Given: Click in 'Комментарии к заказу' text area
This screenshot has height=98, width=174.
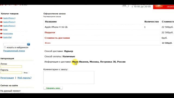Looking at the screenshot, I should pos(69,78).
